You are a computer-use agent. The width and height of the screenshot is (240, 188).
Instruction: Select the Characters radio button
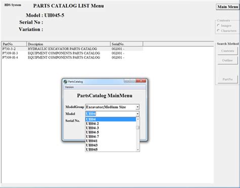pos(218,30)
